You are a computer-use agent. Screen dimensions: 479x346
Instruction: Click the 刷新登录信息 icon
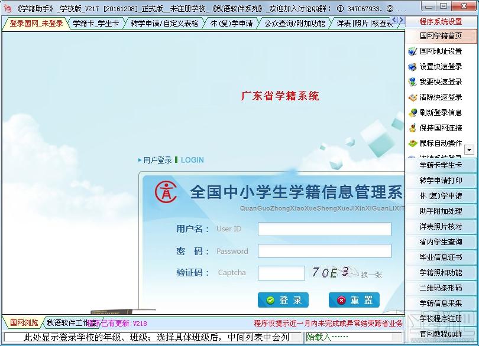click(412, 113)
